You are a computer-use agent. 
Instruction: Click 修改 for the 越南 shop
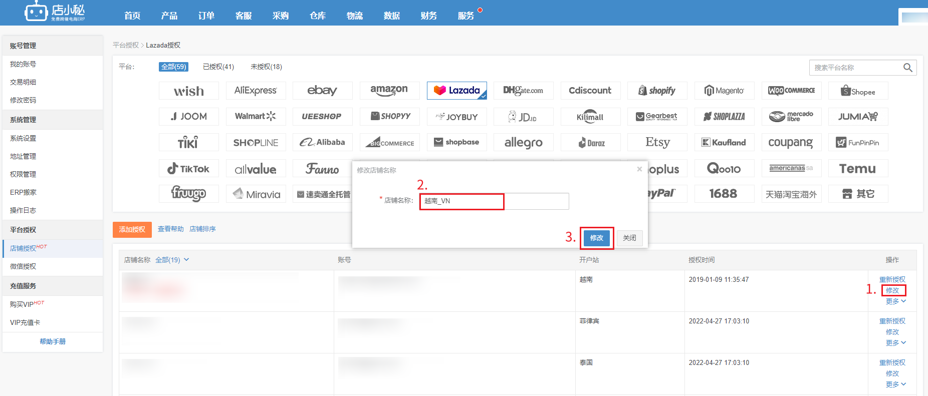coord(892,290)
